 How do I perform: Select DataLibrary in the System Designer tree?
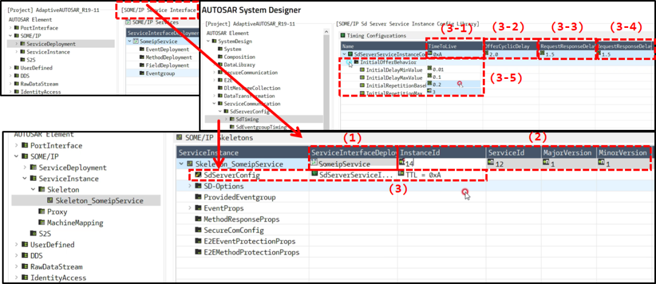(x=239, y=65)
